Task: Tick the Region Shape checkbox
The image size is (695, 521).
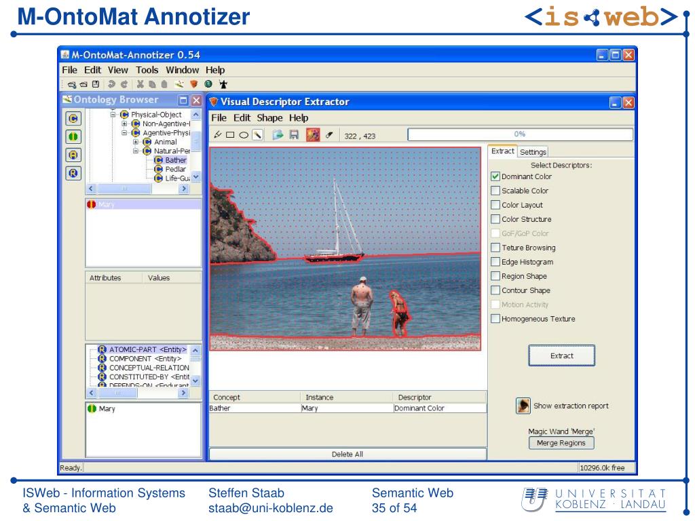Action: [495, 276]
